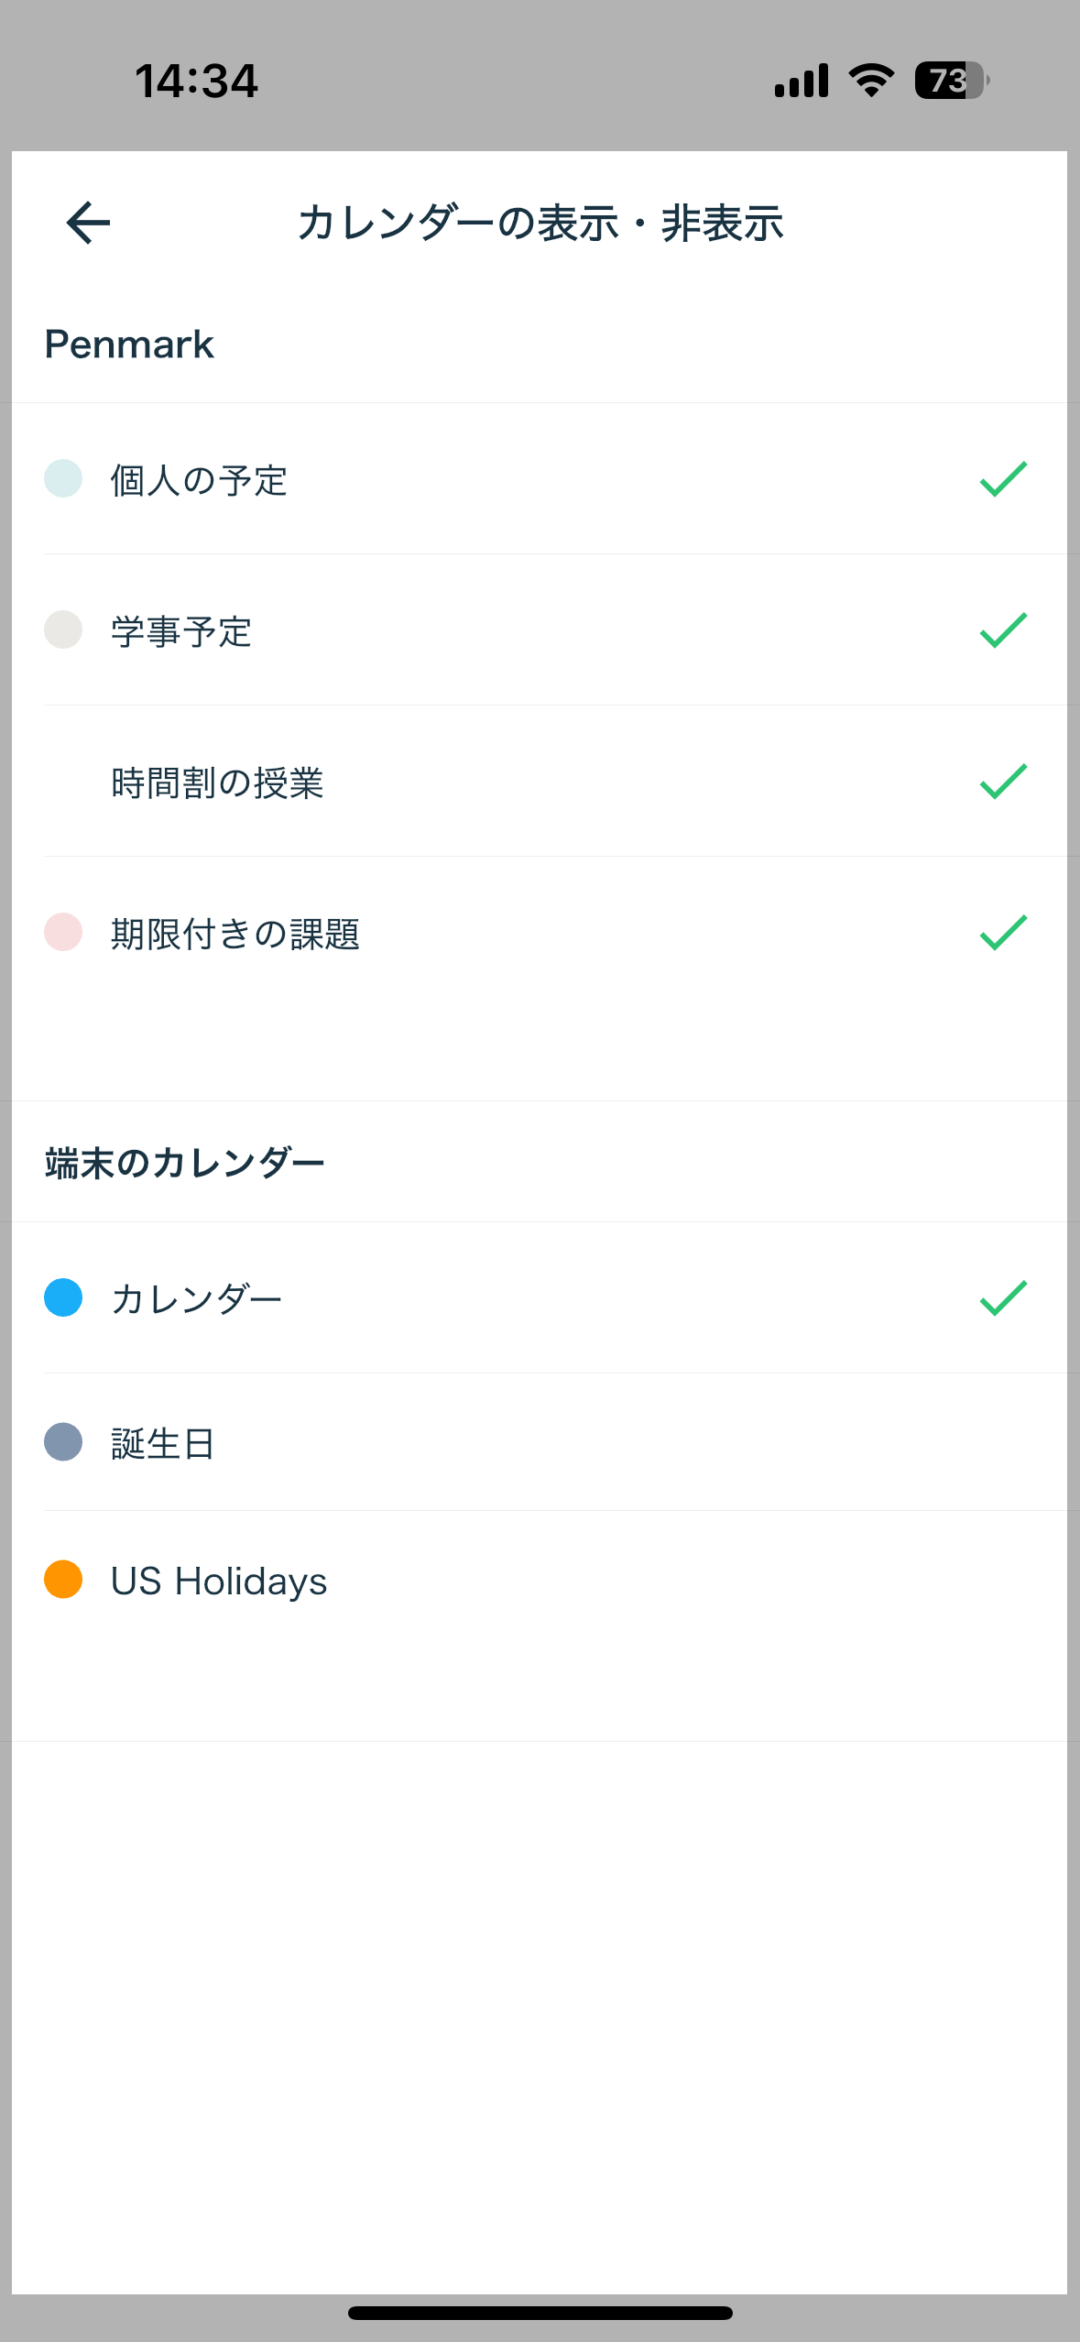Tap the pink 期限付きの課題 color dot
The width and height of the screenshot is (1080, 2342).
point(63,933)
